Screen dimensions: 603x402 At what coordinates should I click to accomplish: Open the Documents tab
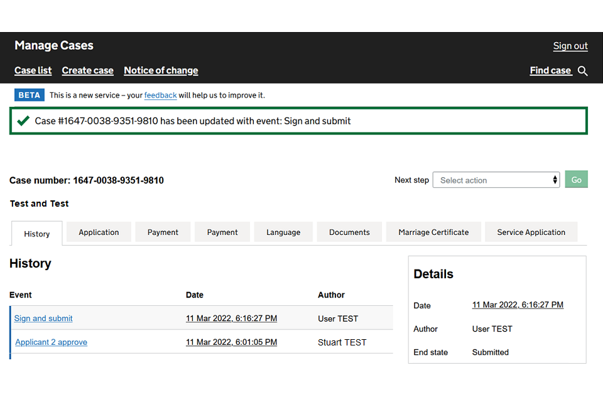[x=349, y=232]
